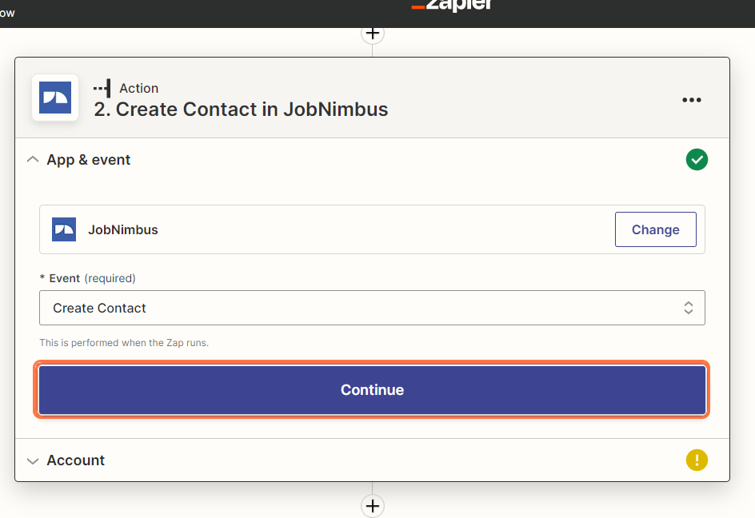The height and width of the screenshot is (518, 755).
Task: Open the three-dot step options menu
Action: tap(691, 100)
